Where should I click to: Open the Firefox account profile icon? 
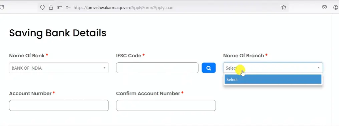tap(336, 7)
